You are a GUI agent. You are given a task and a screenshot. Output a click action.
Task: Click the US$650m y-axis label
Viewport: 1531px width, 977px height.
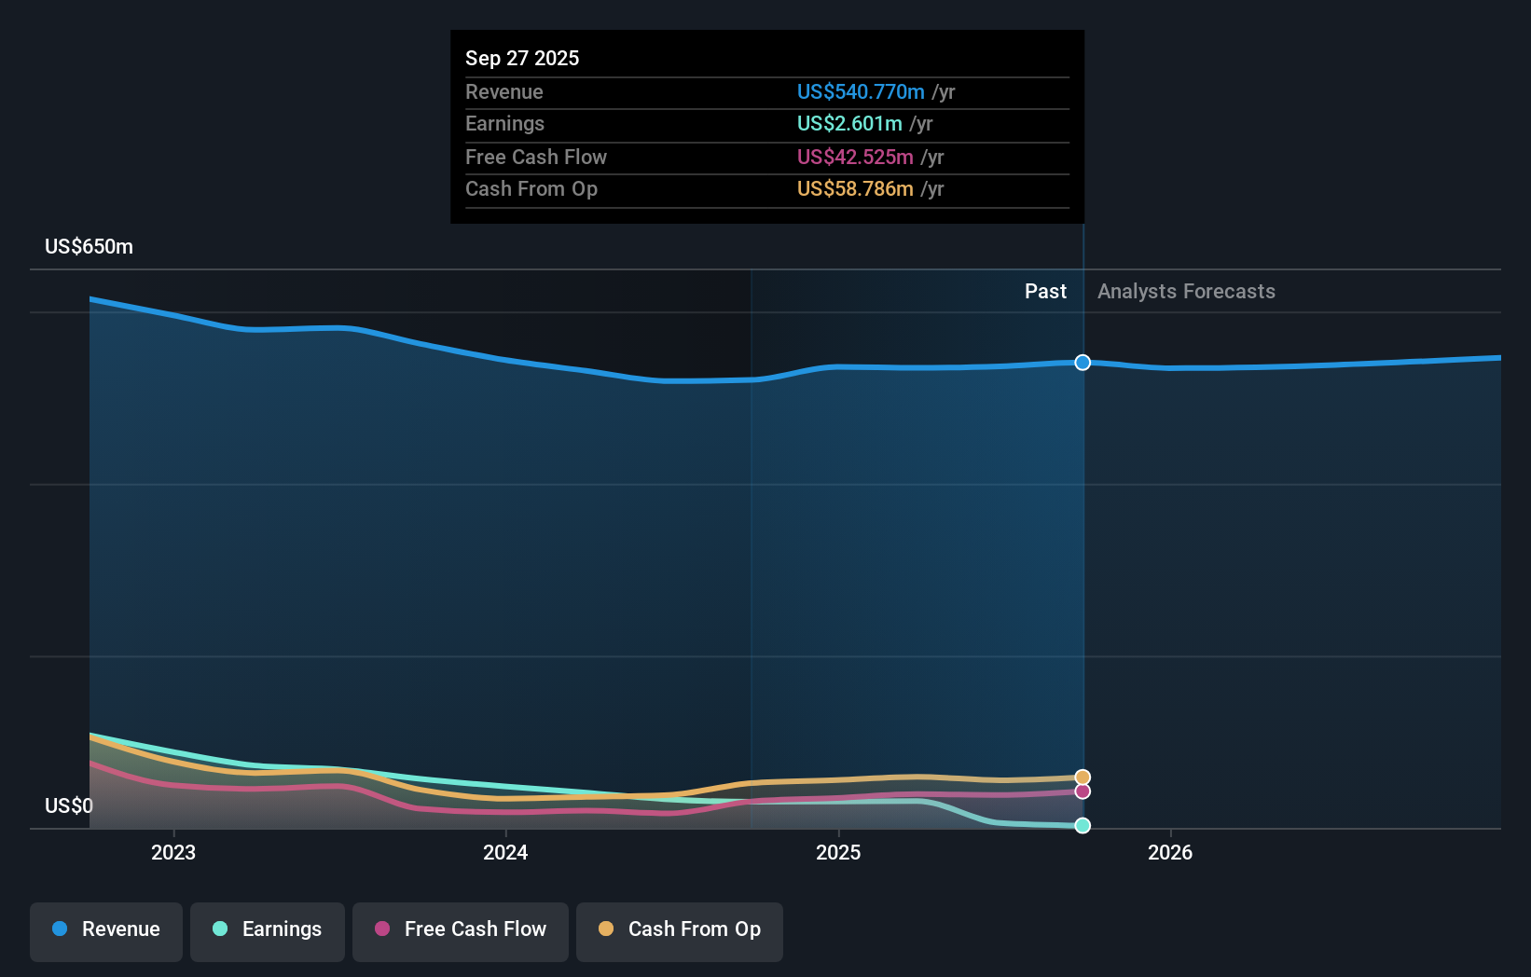tap(90, 247)
